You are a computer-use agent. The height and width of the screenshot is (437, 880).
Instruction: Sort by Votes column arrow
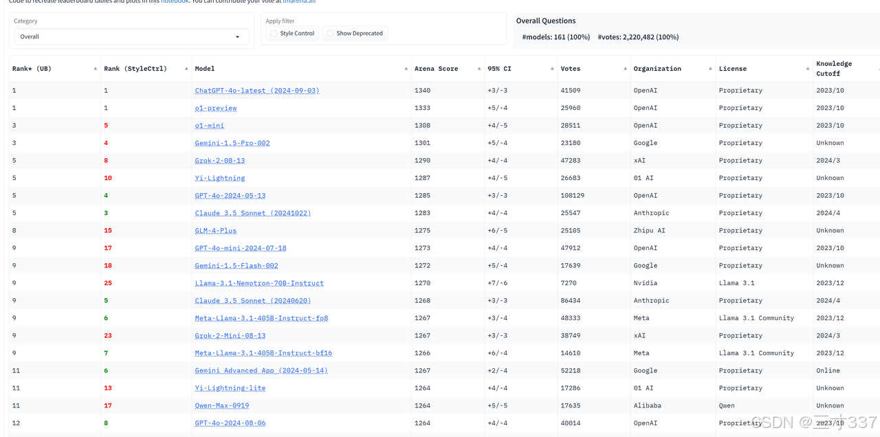pyautogui.click(x=626, y=69)
